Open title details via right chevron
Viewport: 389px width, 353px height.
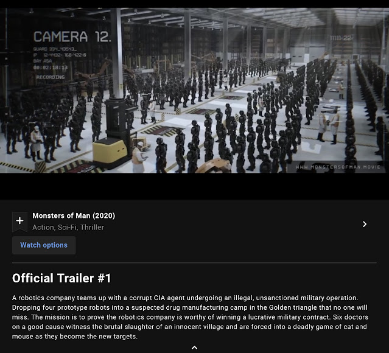[x=365, y=224]
